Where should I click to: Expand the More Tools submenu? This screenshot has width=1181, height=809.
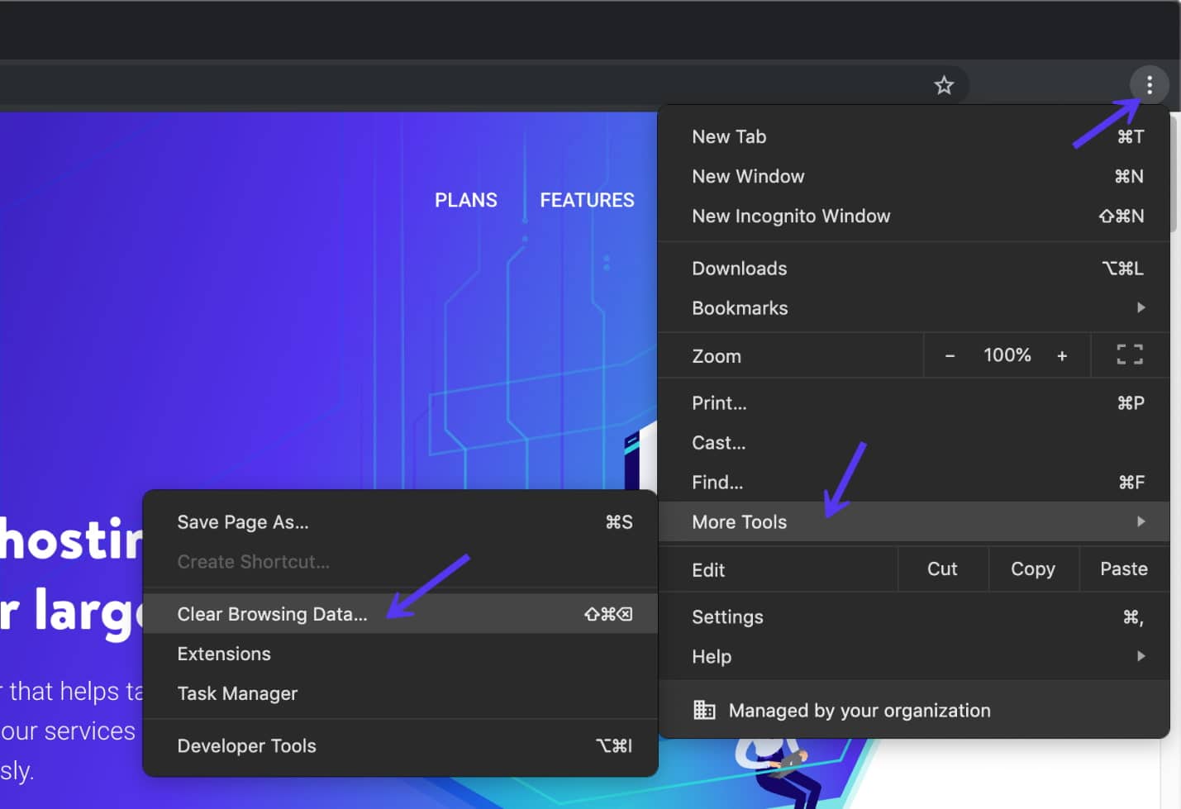[739, 521]
